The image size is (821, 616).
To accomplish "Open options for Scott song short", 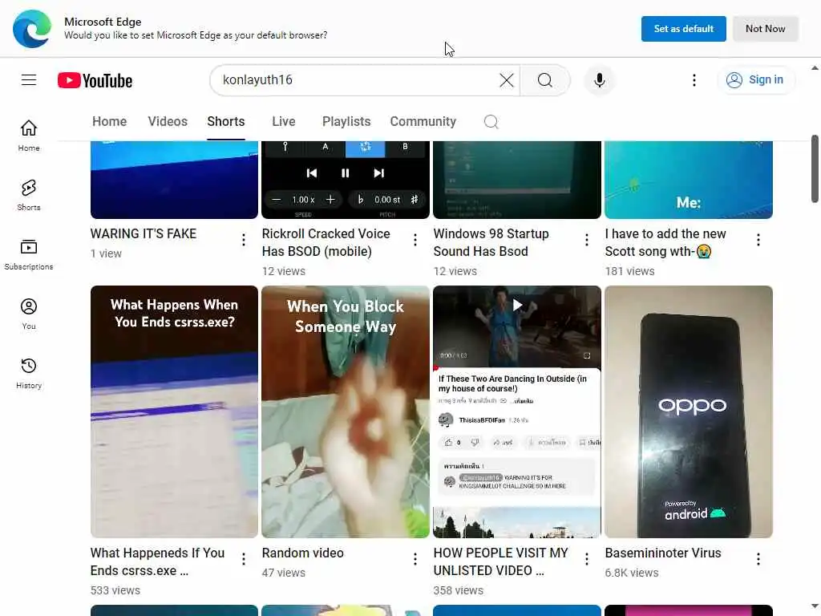I will click(758, 240).
